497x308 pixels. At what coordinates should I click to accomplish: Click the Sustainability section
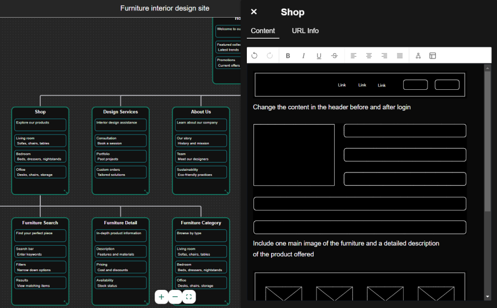click(201, 172)
